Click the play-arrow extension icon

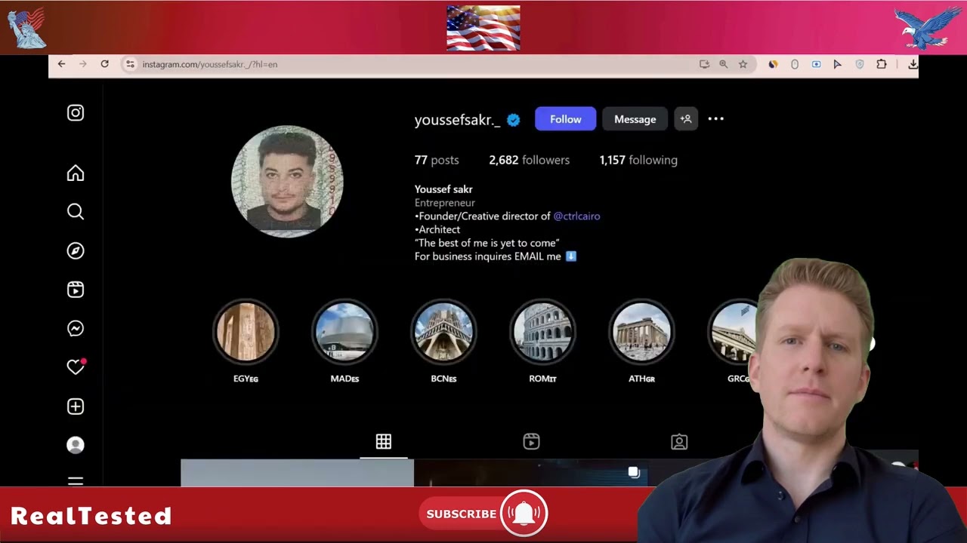tap(837, 64)
